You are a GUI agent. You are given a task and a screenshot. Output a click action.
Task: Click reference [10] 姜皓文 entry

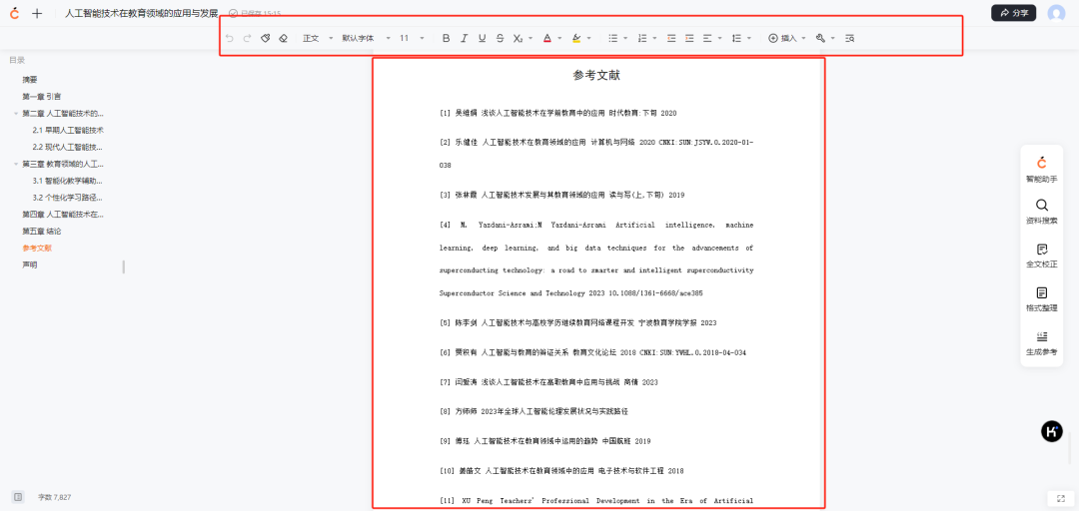[x=561, y=471]
